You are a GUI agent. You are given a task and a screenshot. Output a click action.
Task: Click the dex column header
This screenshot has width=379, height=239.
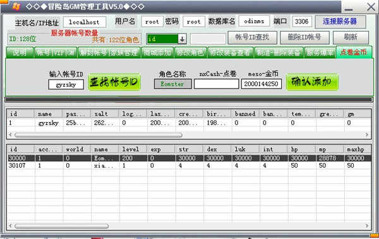tap(217, 149)
